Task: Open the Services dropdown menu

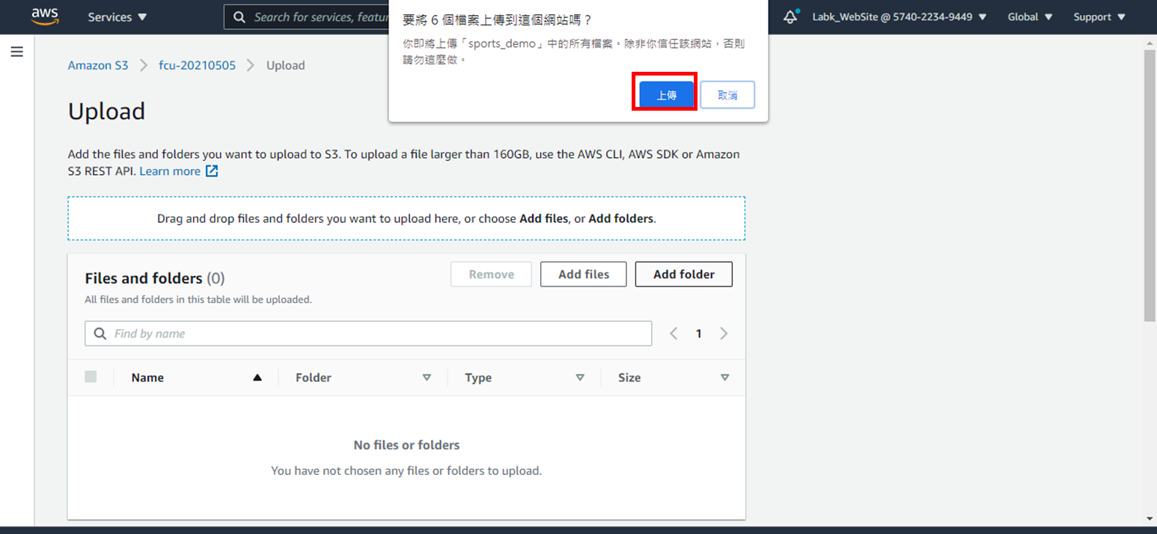Action: 117,16
